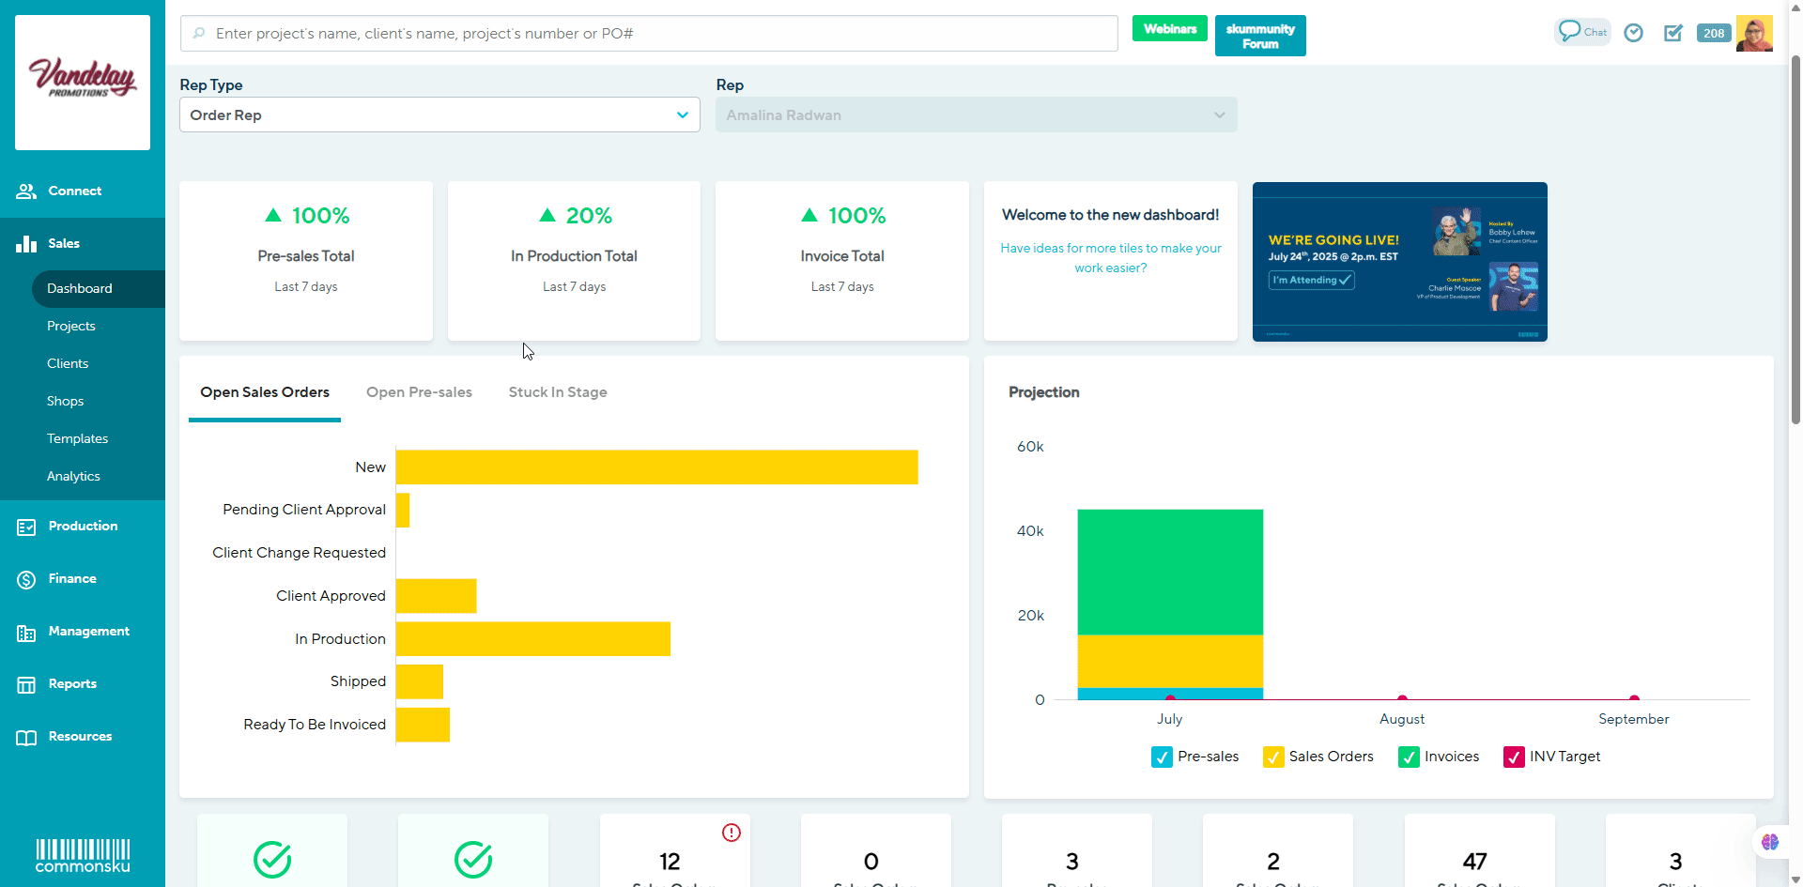Open the Rep dropdown showing Amalina Radwan
Viewport: 1803px width, 887px height.
click(x=976, y=115)
